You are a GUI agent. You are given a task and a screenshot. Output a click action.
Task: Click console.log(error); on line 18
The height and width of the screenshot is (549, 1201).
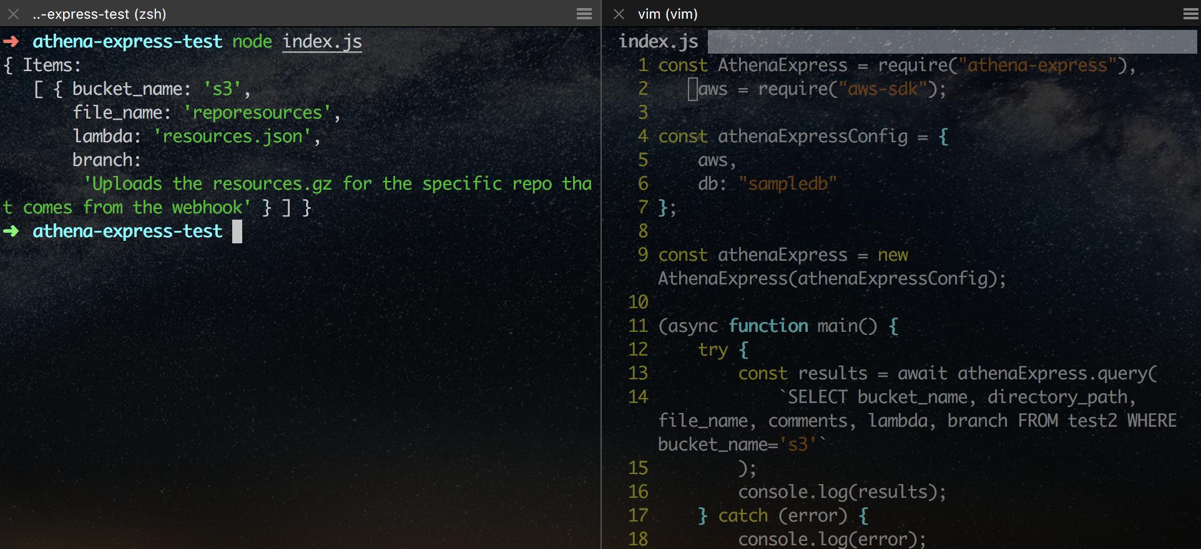(x=832, y=540)
